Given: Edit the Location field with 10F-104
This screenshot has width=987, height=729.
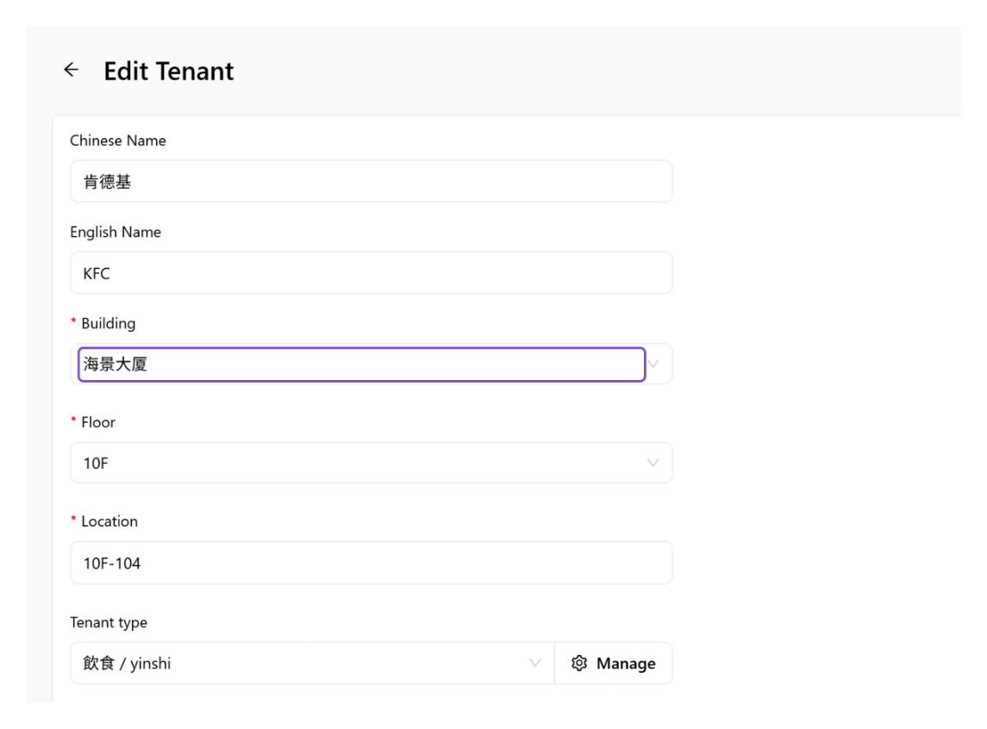Looking at the screenshot, I should (372, 563).
